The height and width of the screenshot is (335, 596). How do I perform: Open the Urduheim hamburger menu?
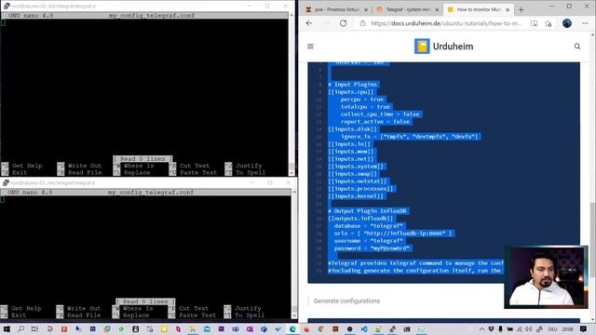pos(310,47)
